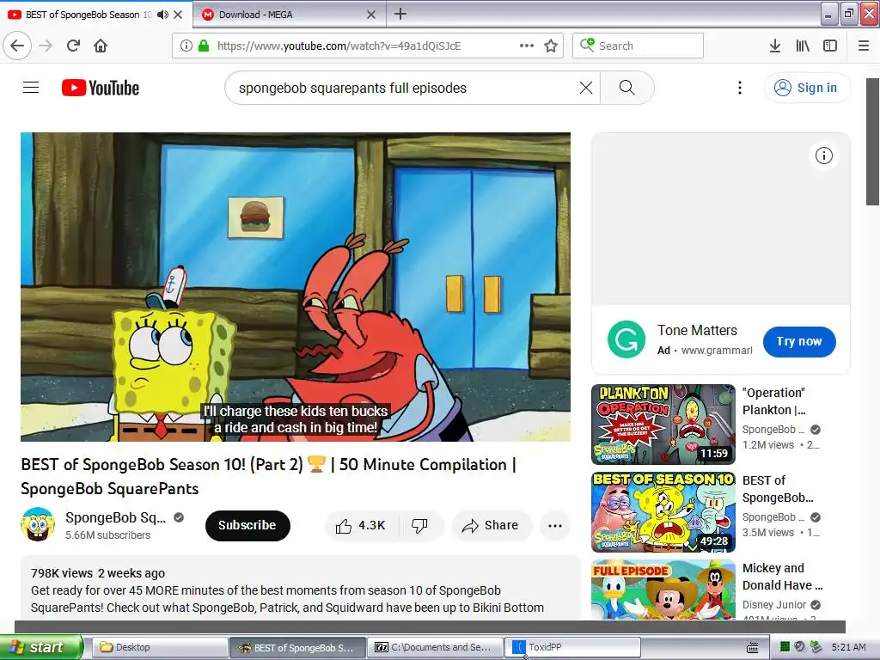This screenshot has height=660, width=880.
Task: Open the YouTube guide hamburger menu
Action: 31,88
